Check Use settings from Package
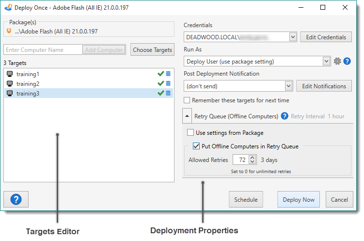Screen dimensions: 364x241 point(190,132)
